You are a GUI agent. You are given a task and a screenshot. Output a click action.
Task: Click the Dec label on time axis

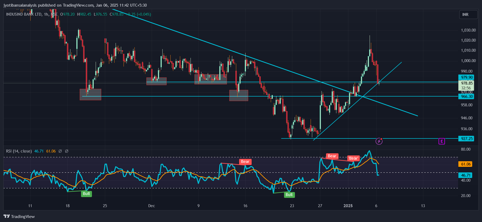[x=151, y=206]
